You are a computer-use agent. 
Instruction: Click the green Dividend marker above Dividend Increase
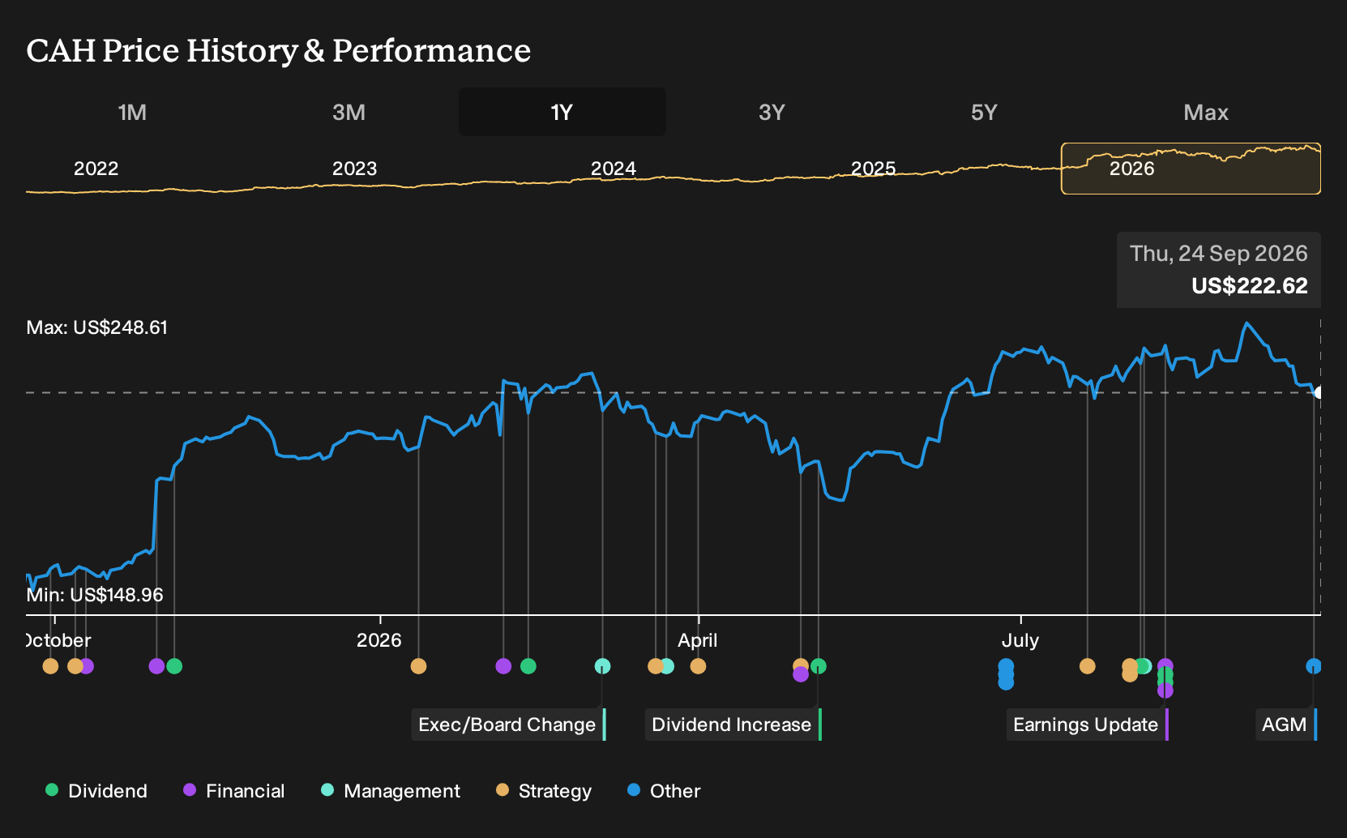819,666
